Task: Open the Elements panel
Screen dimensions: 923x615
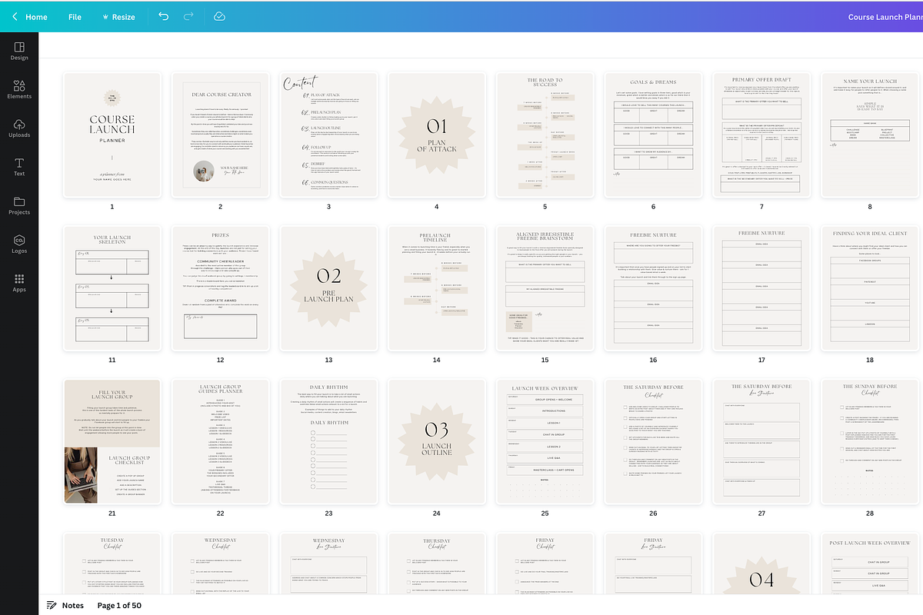Action: [19, 89]
